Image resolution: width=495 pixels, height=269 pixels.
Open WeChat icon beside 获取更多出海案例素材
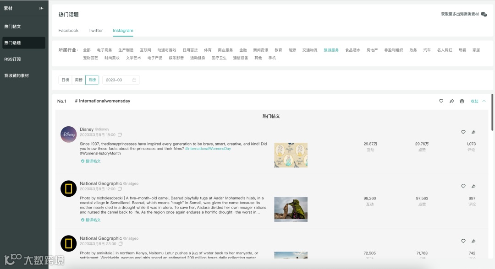(484, 14)
